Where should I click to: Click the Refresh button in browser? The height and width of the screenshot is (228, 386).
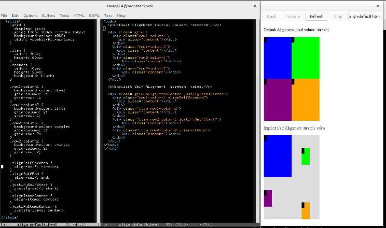tap(317, 16)
